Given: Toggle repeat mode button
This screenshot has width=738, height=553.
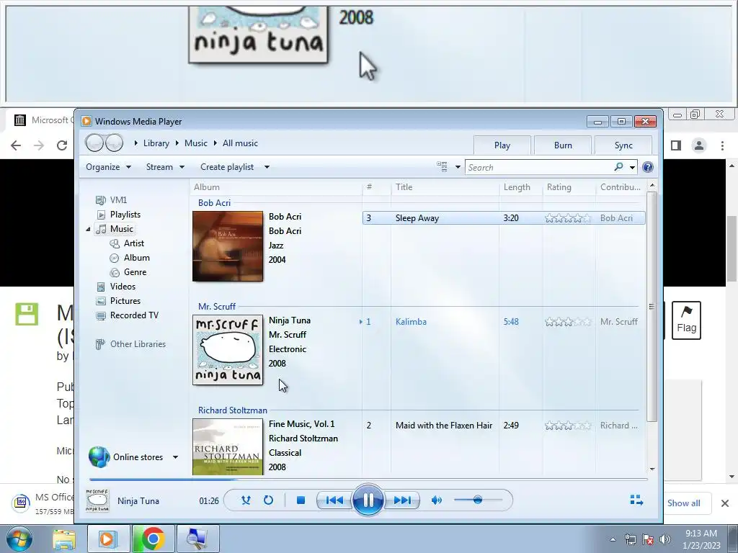Looking at the screenshot, I should (x=268, y=500).
